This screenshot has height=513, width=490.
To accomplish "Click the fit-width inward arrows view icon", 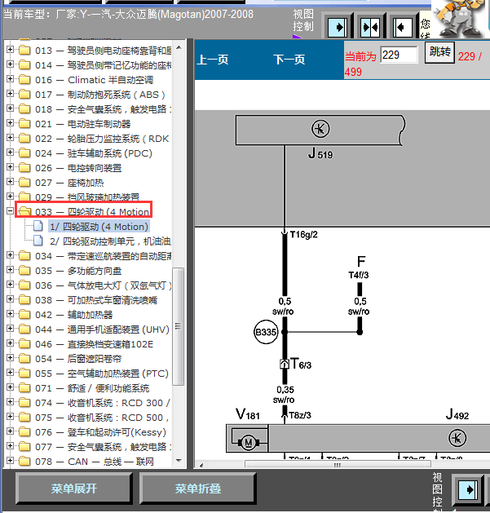I will click(x=370, y=26).
